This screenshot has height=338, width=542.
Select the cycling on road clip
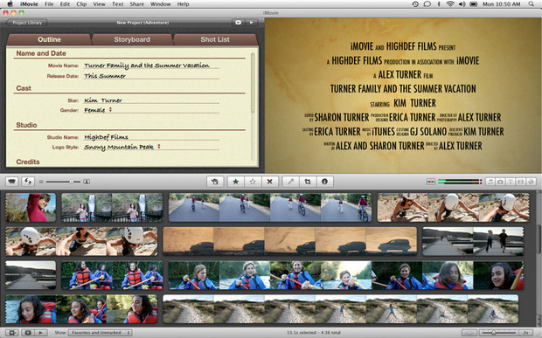pos(270,207)
